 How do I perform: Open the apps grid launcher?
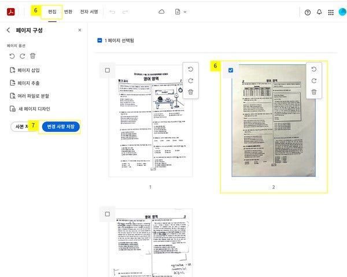pyautogui.click(x=331, y=12)
